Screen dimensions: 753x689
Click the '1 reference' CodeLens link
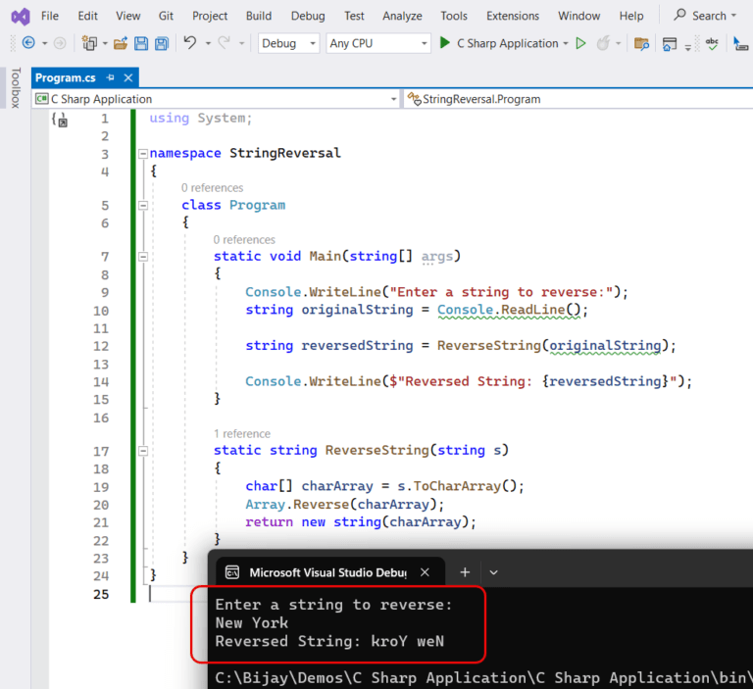click(x=241, y=433)
